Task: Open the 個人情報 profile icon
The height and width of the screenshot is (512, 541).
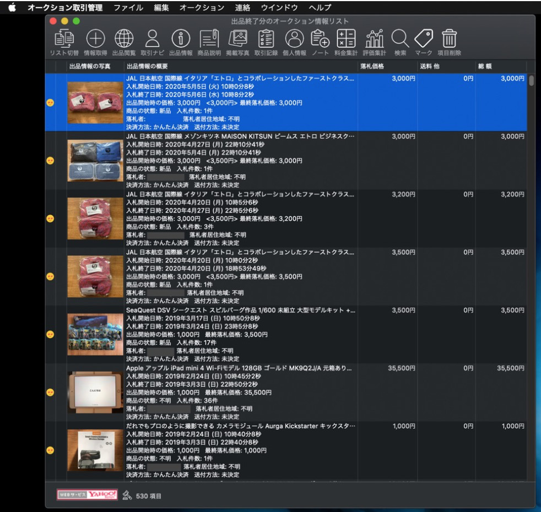Action: tap(294, 39)
